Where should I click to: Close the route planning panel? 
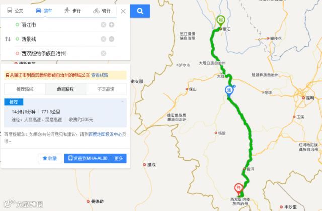(x=123, y=11)
